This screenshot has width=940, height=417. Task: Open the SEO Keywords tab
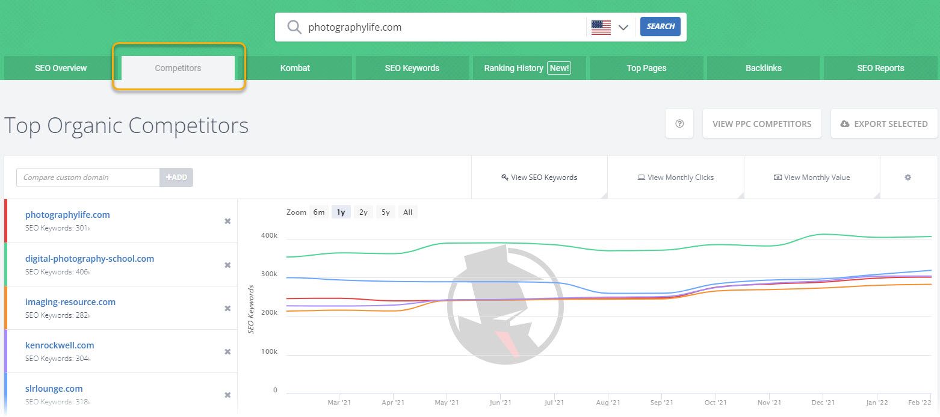click(x=412, y=68)
